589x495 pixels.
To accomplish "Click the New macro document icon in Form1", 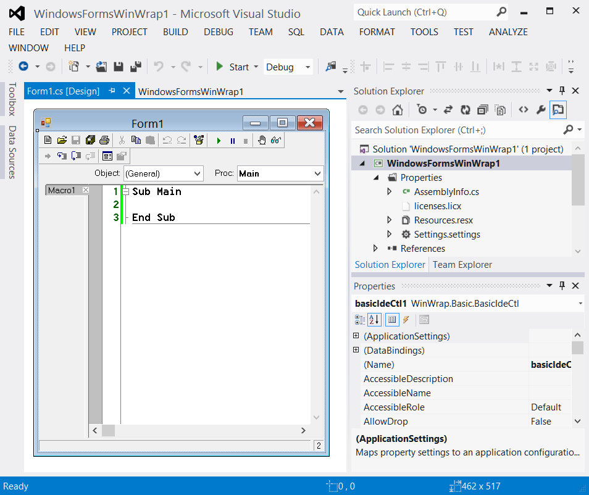I will coord(48,140).
